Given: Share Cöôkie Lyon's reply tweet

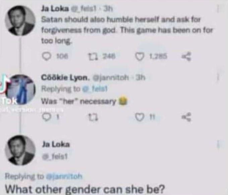Looking at the screenshot, I should (185, 116).
